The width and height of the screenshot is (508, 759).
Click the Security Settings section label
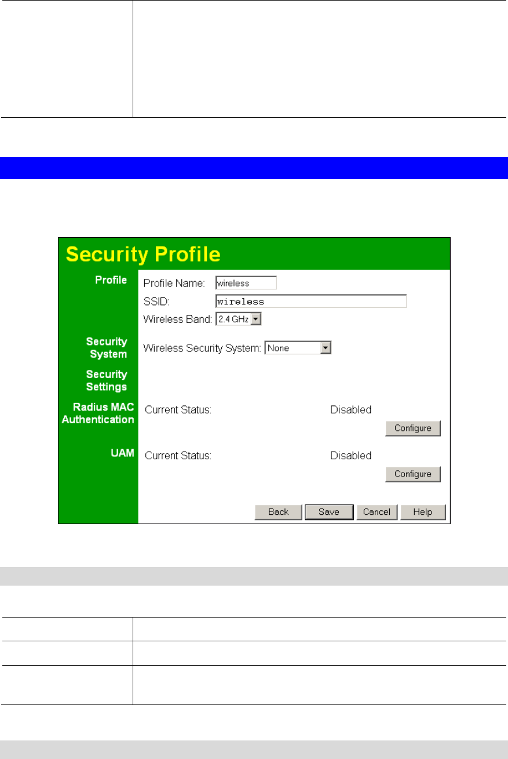(107, 380)
